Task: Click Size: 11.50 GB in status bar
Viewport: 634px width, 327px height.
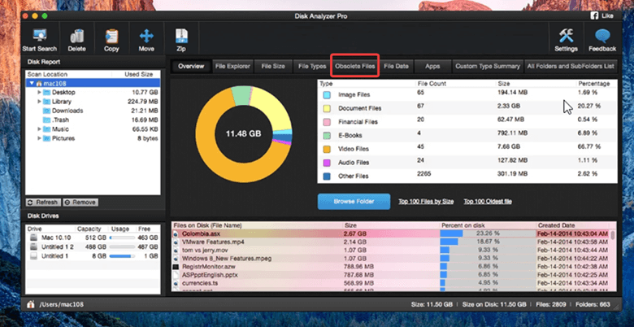Action: tap(432, 304)
